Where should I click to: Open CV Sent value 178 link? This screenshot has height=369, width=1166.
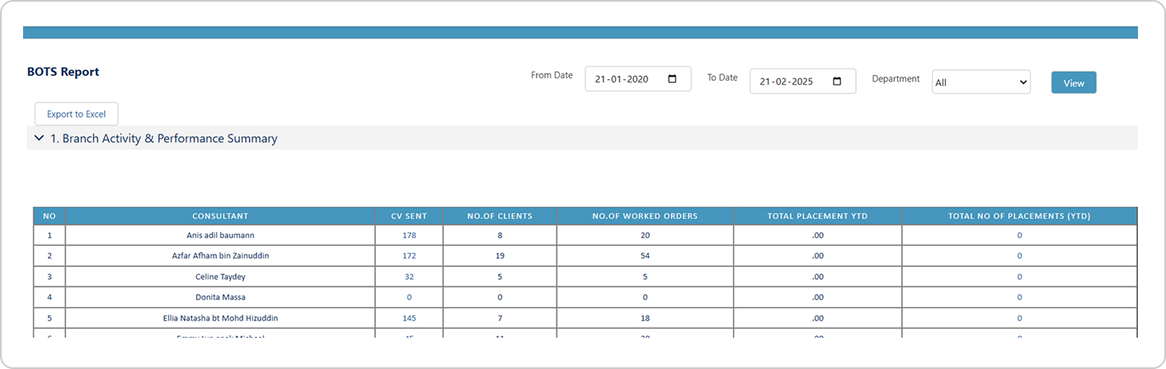409,236
